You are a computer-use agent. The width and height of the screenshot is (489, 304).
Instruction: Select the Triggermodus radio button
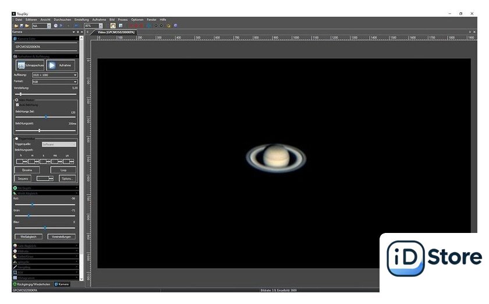point(16,139)
